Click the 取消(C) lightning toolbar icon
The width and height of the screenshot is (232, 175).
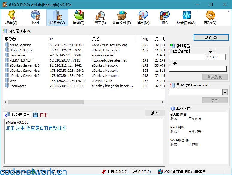[11, 17]
